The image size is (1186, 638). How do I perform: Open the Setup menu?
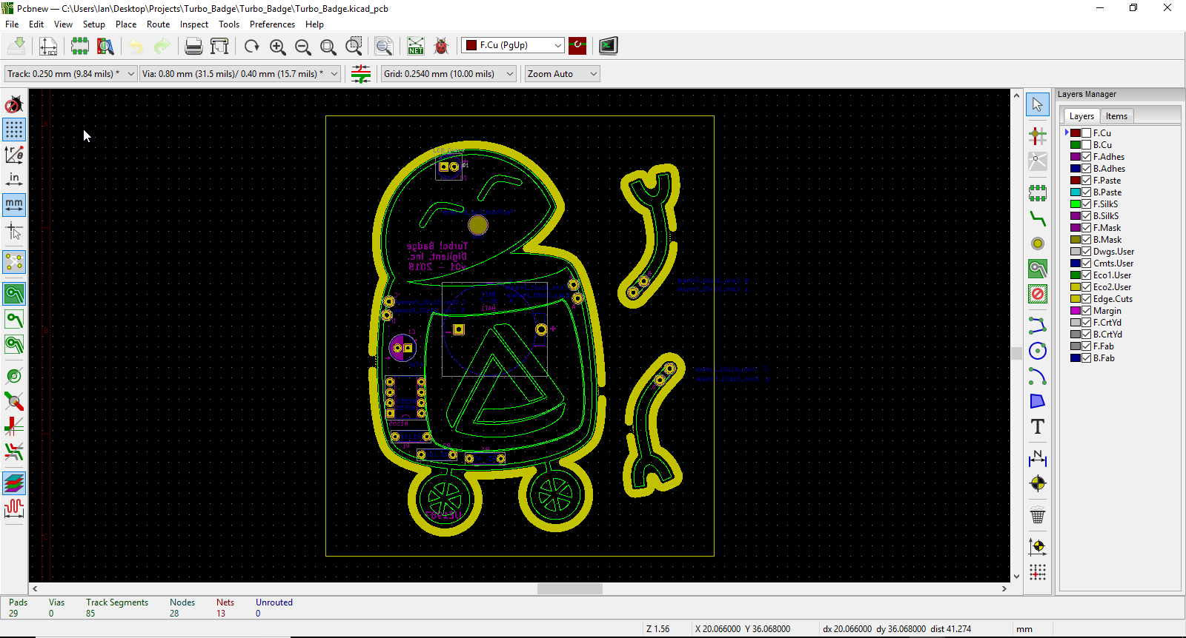tap(94, 24)
